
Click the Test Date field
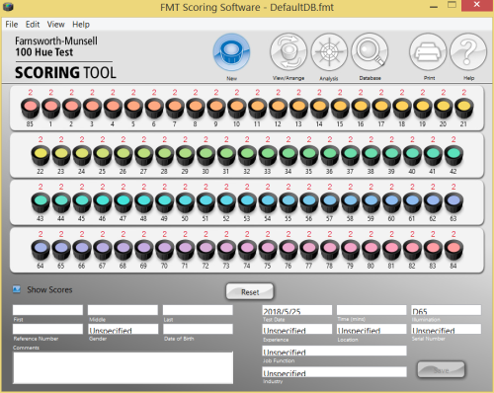297,310
